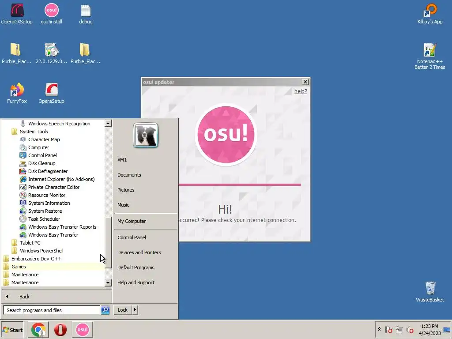
Task: Show hidden tray icons arrow
Action: tap(379, 329)
